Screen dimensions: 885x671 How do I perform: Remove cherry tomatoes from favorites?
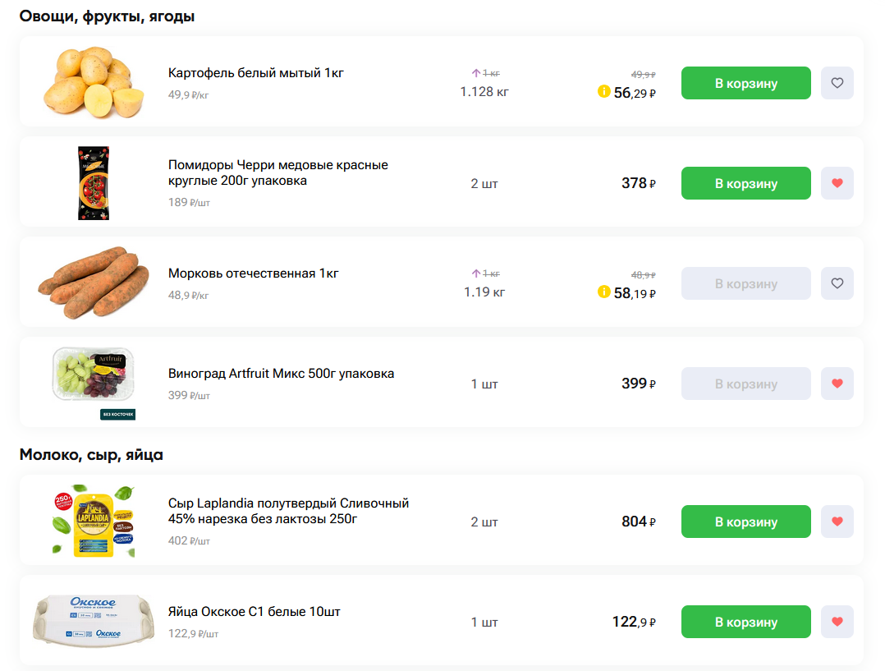[837, 183]
